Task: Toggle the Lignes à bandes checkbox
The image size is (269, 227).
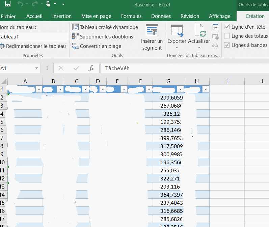Action: [227, 45]
